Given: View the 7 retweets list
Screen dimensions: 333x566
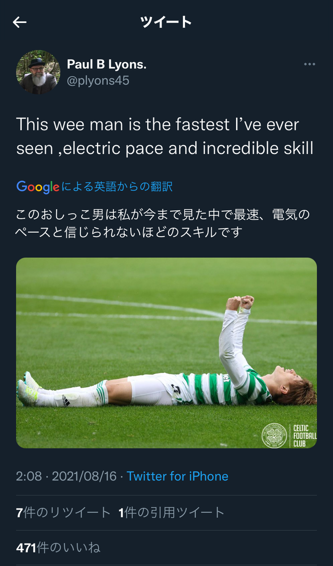Looking at the screenshot, I should pyautogui.click(x=63, y=512).
